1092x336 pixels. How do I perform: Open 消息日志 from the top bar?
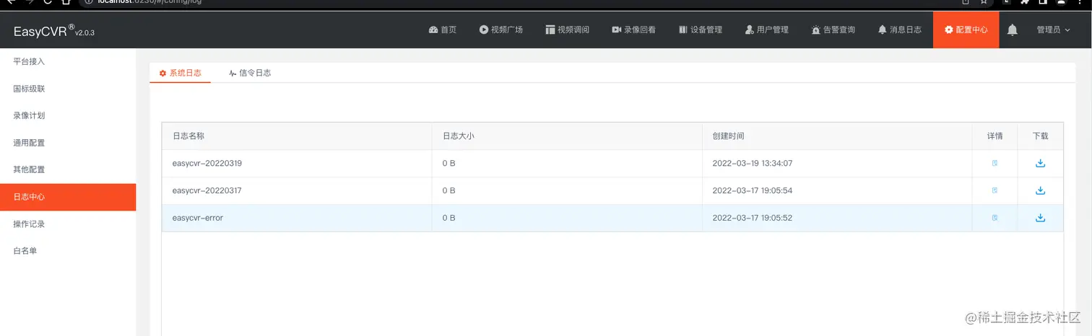click(x=900, y=30)
